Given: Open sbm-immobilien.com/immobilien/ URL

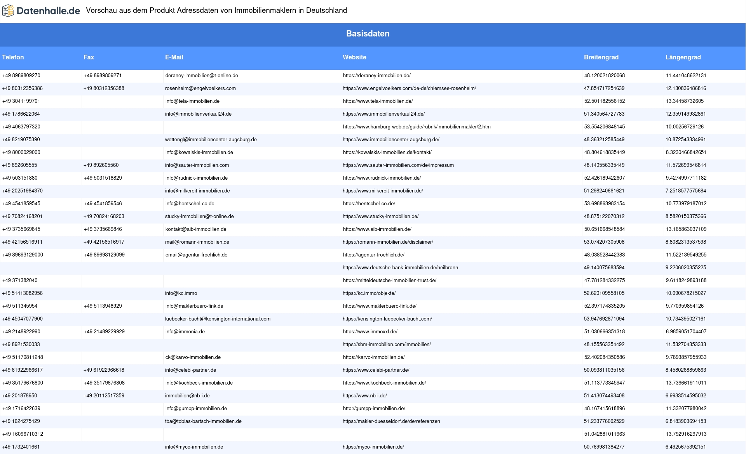Looking at the screenshot, I should (387, 345).
